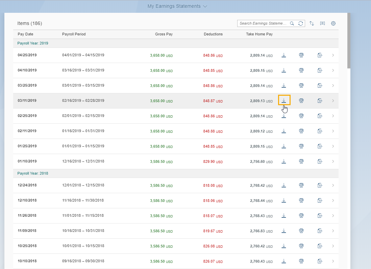Click the refresh icon in the search box
The width and height of the screenshot is (371, 269).
pyautogui.click(x=301, y=23)
